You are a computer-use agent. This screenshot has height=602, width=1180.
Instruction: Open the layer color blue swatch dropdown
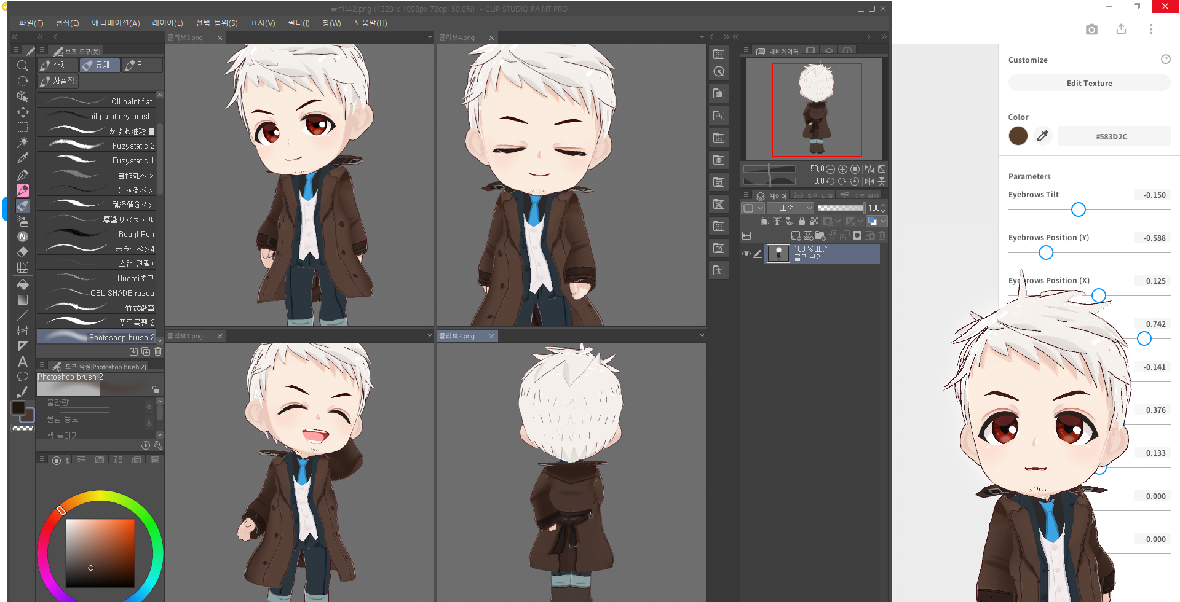coord(877,221)
